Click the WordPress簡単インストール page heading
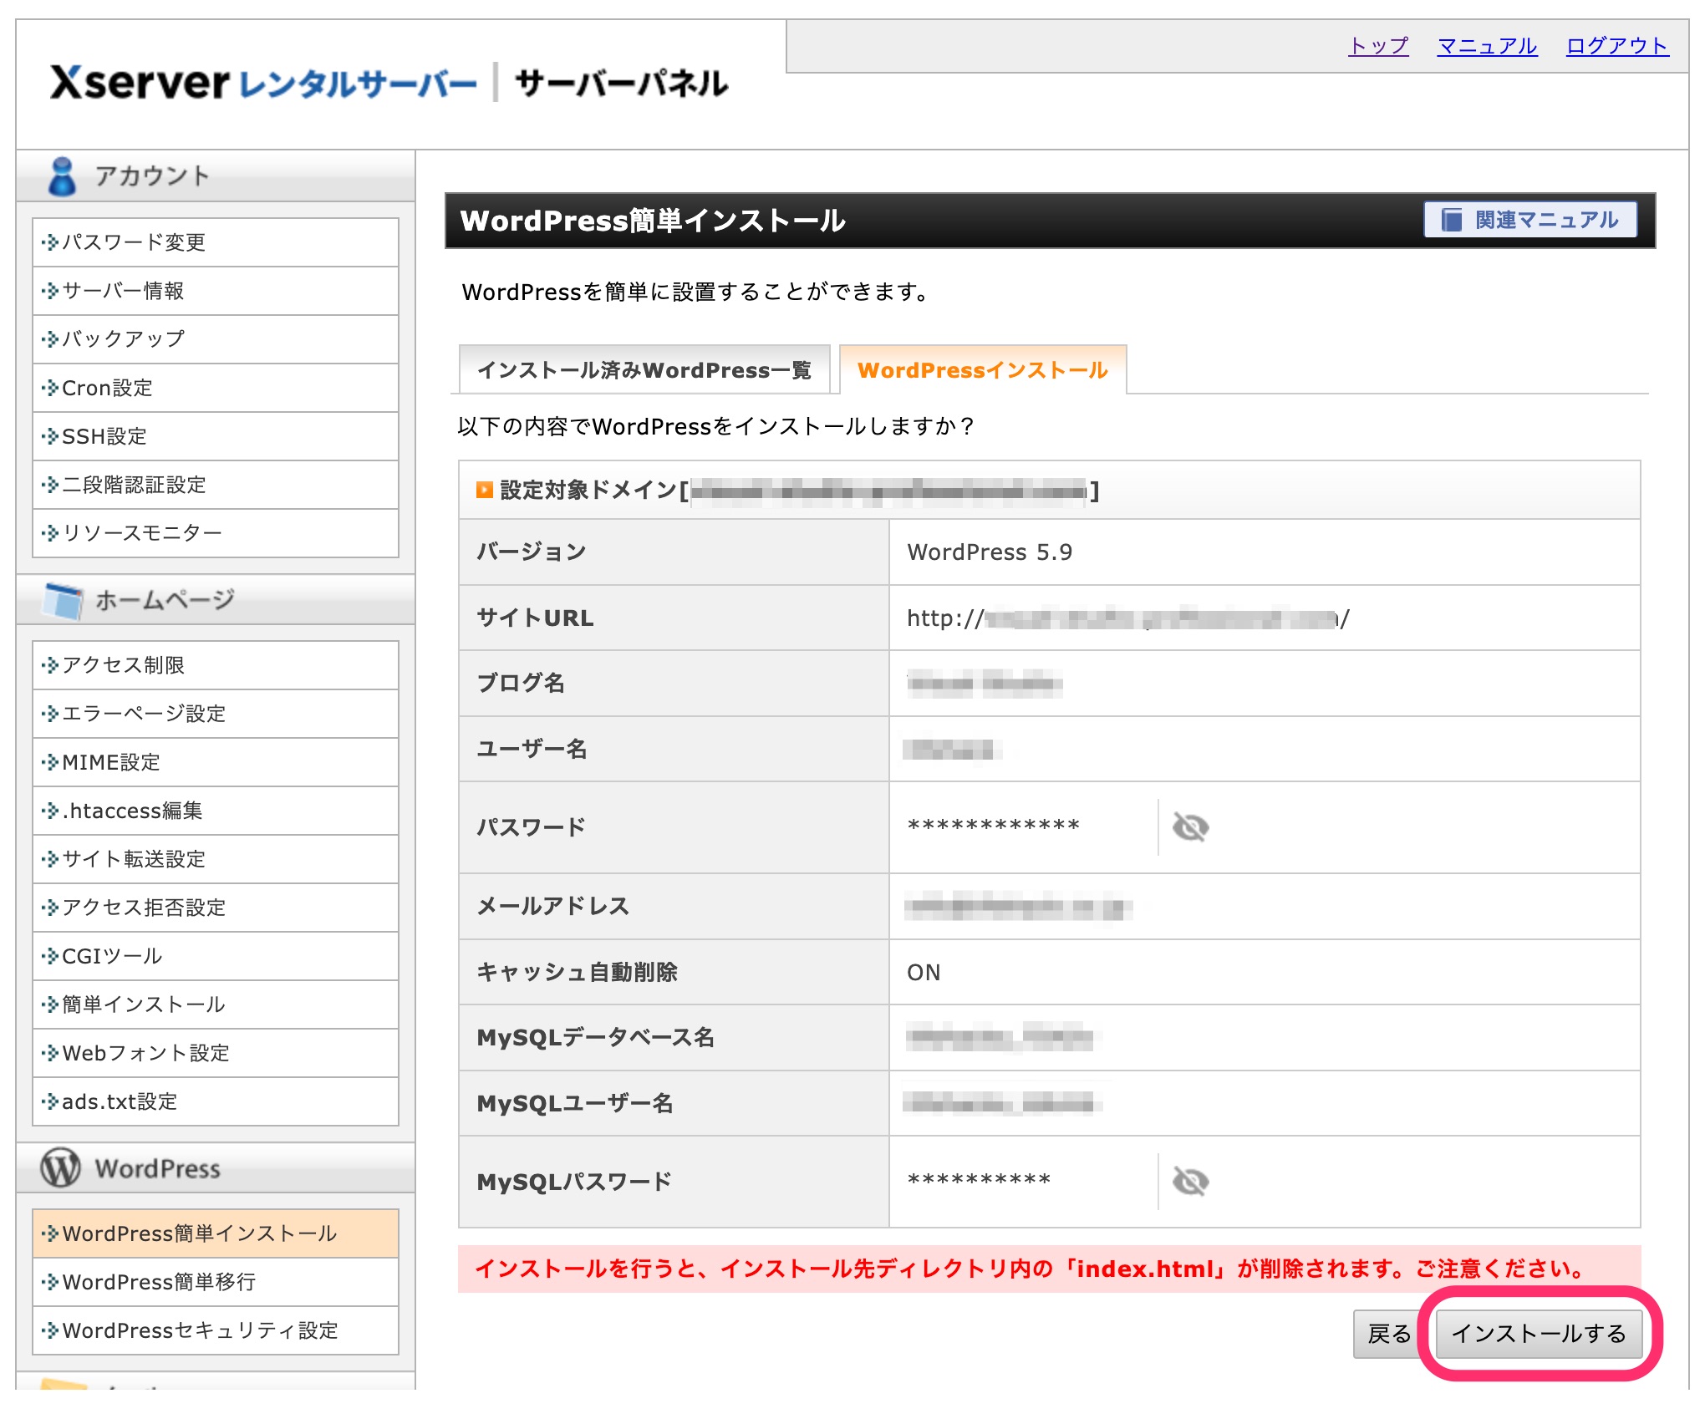The height and width of the screenshot is (1424, 1705). pos(653,221)
